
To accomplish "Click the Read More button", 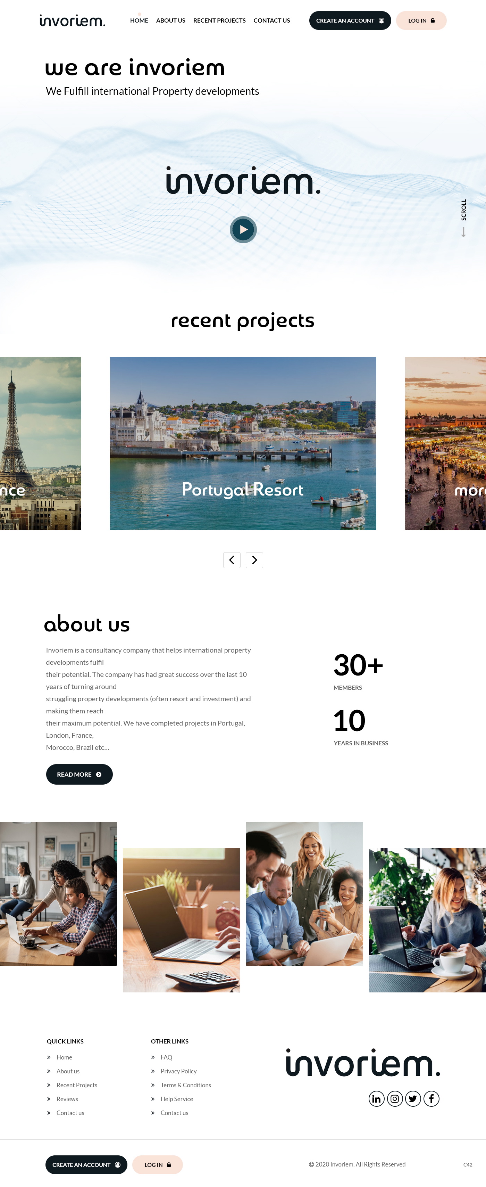I will pos(79,775).
